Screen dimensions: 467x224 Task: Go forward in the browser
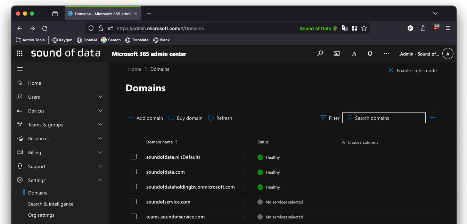(32, 28)
